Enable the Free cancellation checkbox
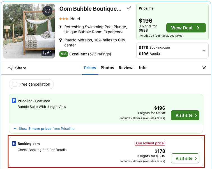 tap(15, 84)
